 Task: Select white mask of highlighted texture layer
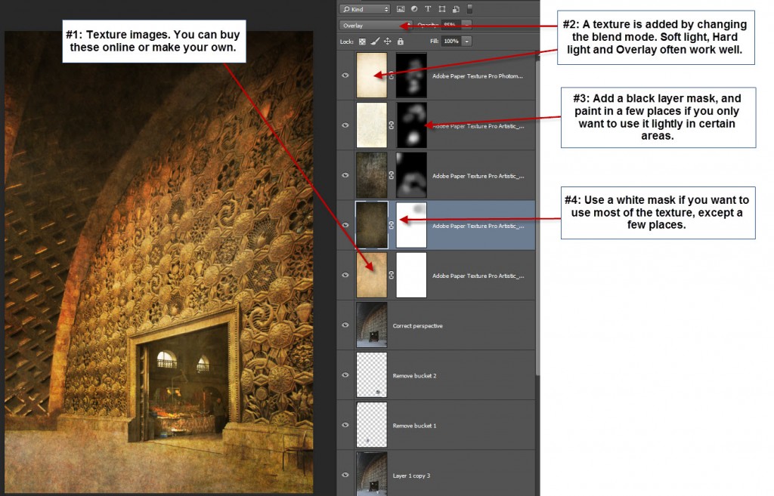412,225
